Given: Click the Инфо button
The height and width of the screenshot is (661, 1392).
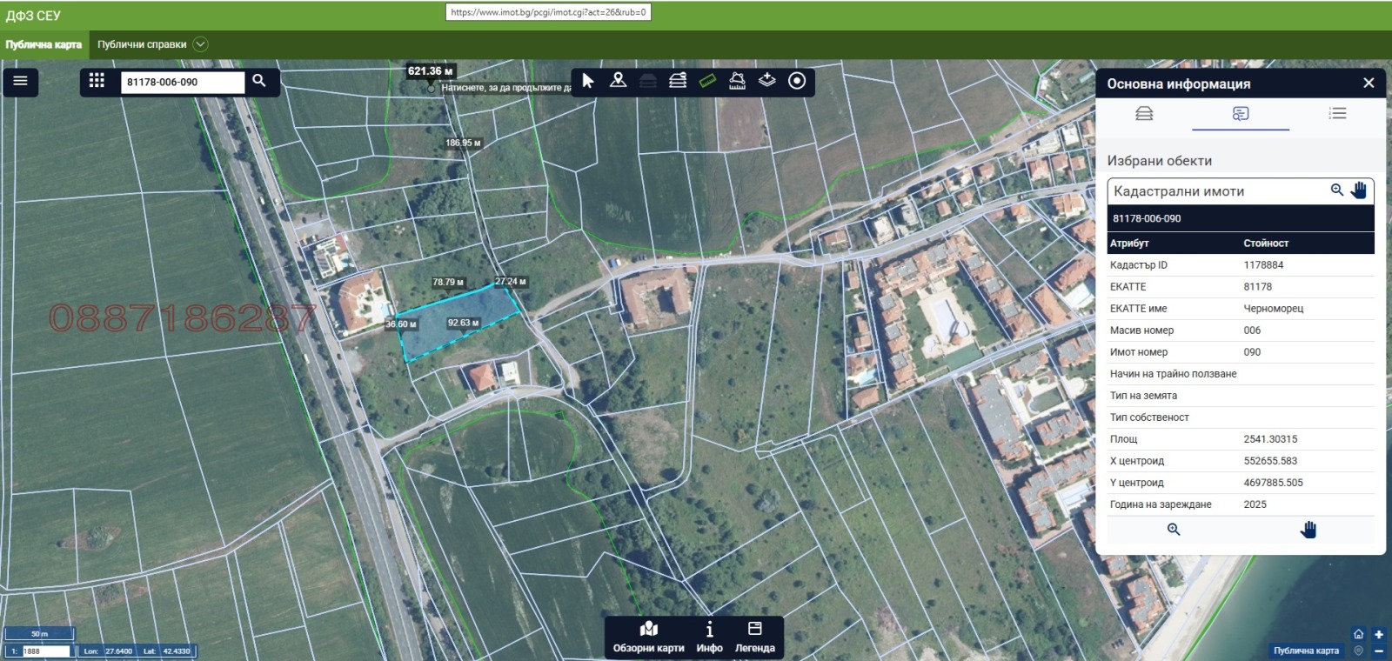Looking at the screenshot, I should (709, 638).
